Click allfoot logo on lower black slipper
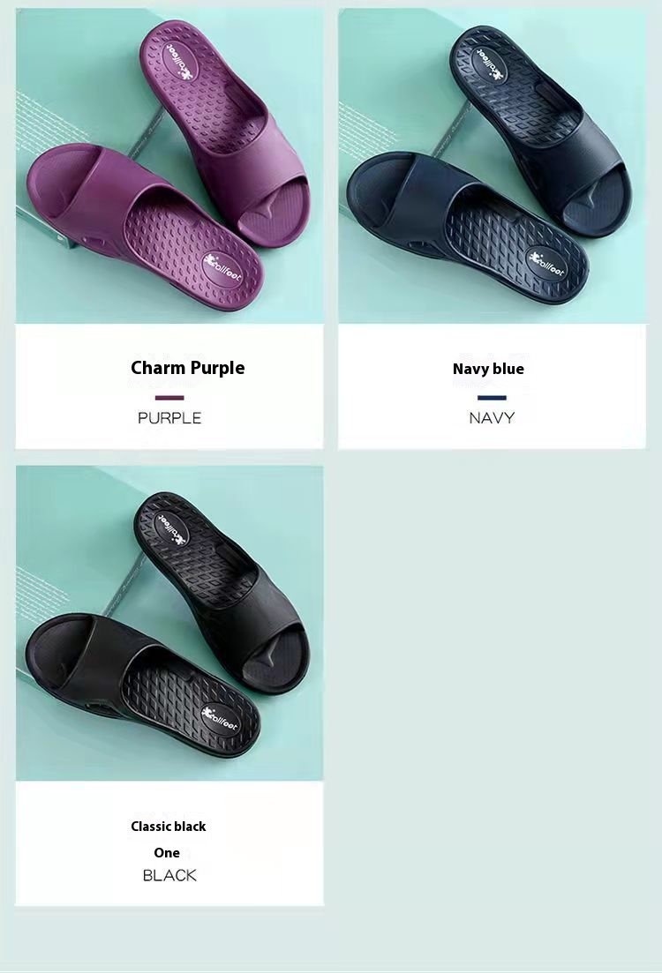Image resolution: width=662 pixels, height=973 pixels. 222,721
